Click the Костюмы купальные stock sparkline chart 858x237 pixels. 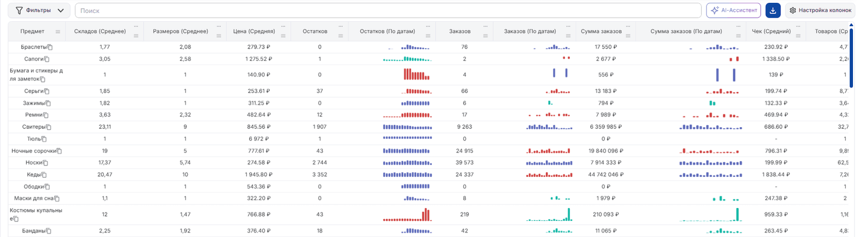coord(407,215)
